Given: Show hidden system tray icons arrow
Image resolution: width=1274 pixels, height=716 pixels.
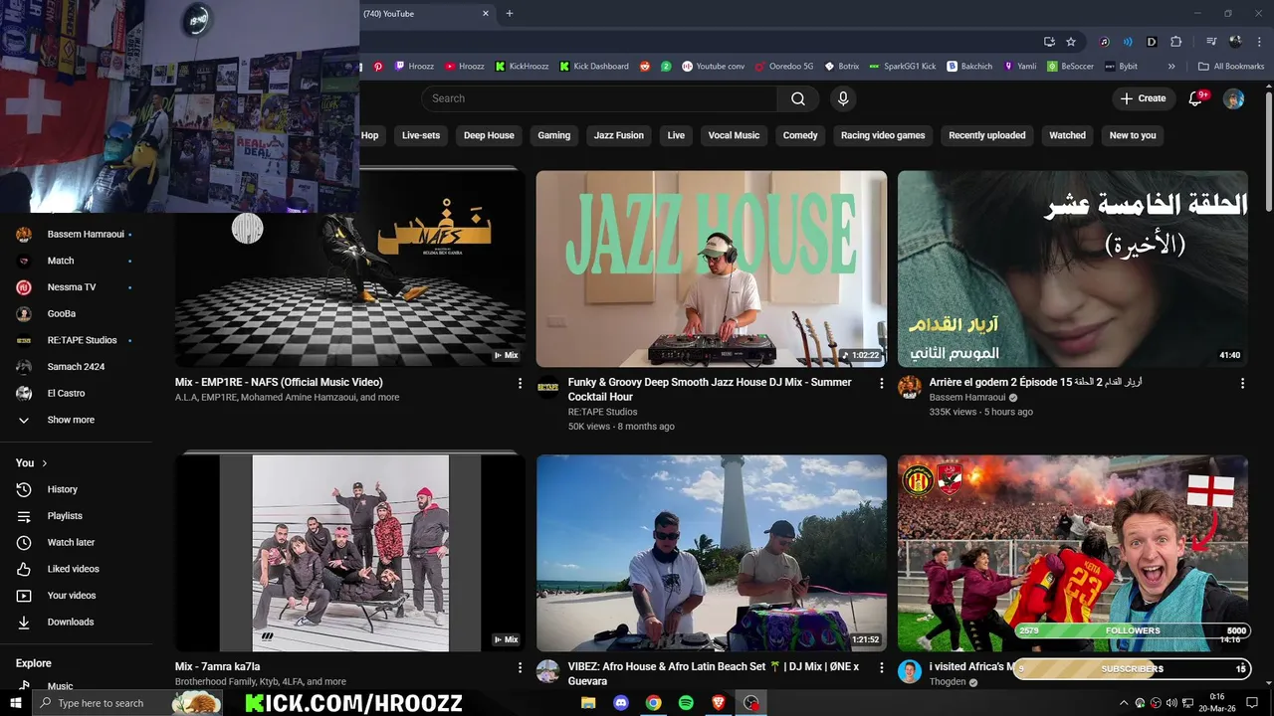Looking at the screenshot, I should (1124, 703).
